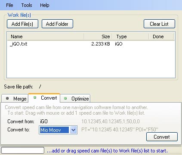Start conversion with the Convert button
The image size is (182, 155).
click(x=162, y=137)
